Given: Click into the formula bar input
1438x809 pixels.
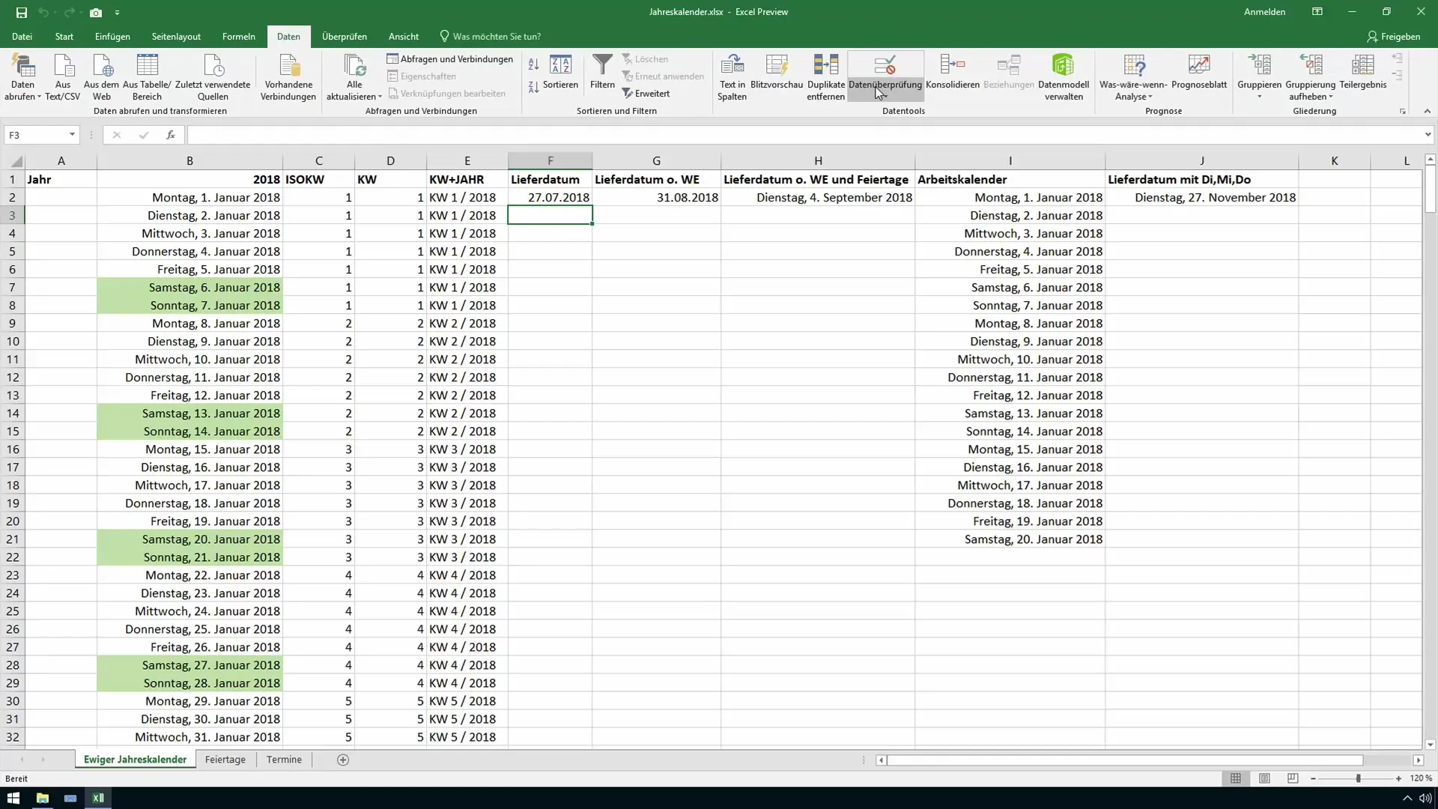Looking at the screenshot, I should click(804, 135).
